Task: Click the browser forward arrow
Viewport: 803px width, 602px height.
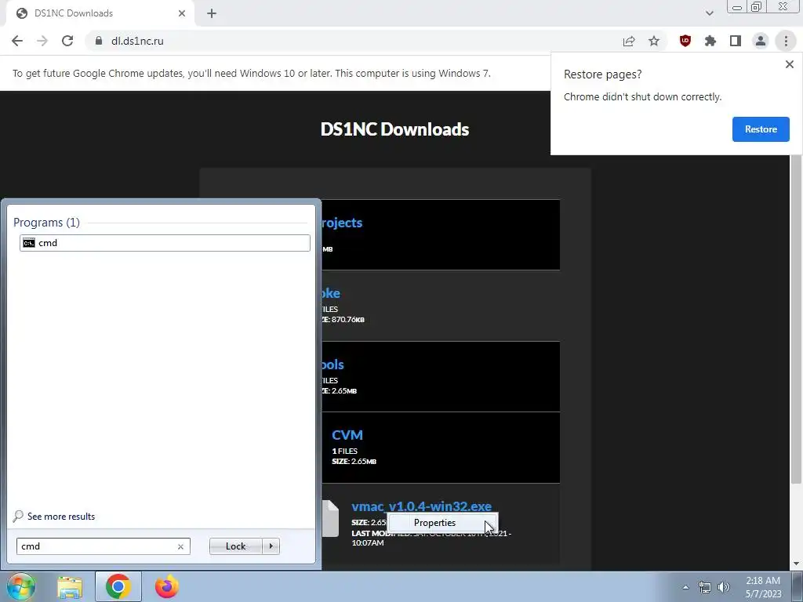Action: point(42,41)
